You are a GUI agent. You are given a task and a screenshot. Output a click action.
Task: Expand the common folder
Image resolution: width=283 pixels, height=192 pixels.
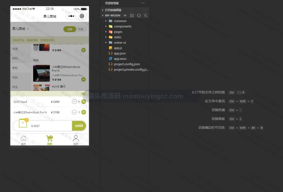[x=120, y=21]
